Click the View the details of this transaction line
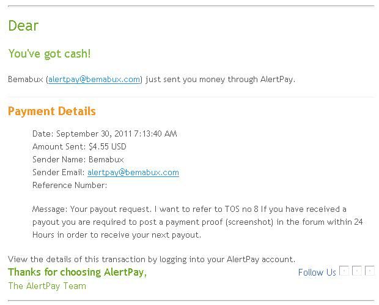 (152, 260)
